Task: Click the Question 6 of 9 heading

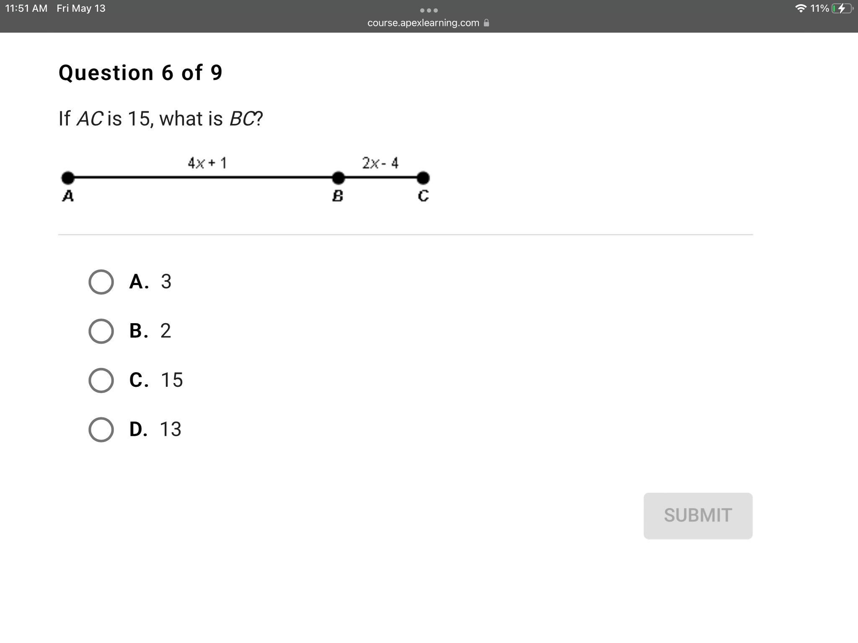Action: click(x=140, y=73)
